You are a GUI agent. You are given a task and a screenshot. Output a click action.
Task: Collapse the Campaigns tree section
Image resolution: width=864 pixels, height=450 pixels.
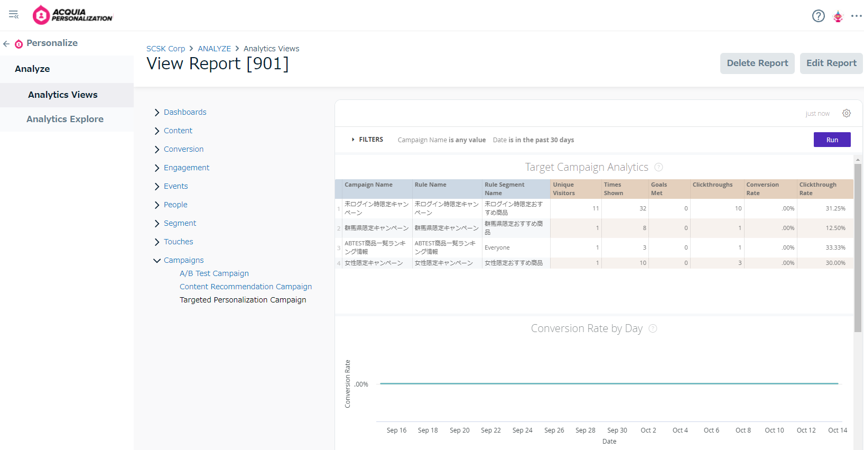point(157,261)
